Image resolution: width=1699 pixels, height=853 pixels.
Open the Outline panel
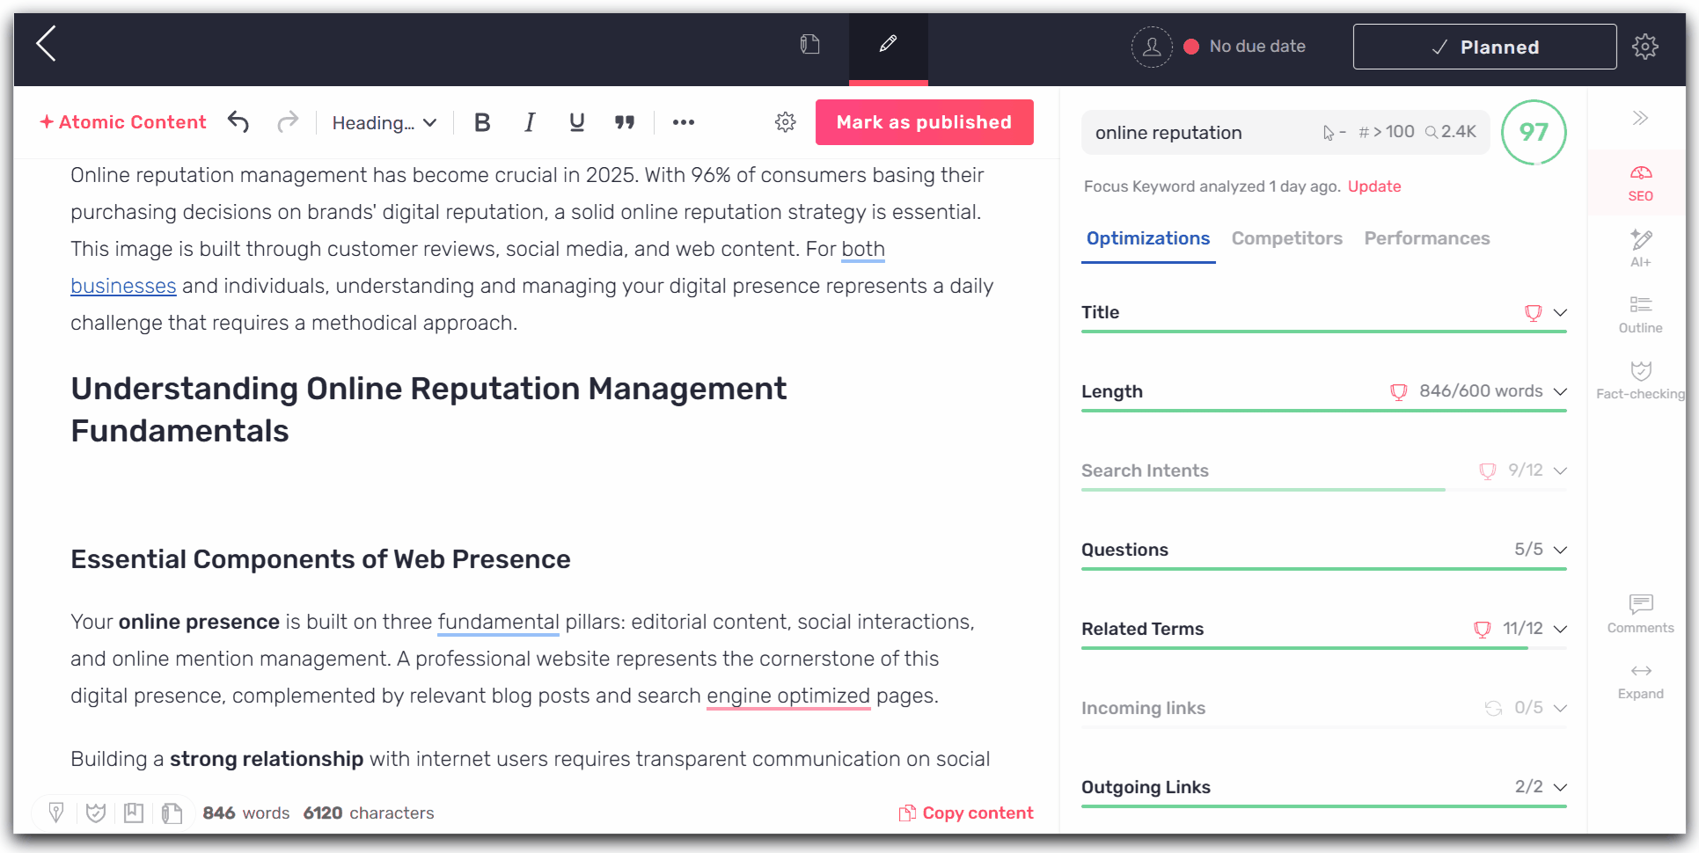coord(1640,315)
